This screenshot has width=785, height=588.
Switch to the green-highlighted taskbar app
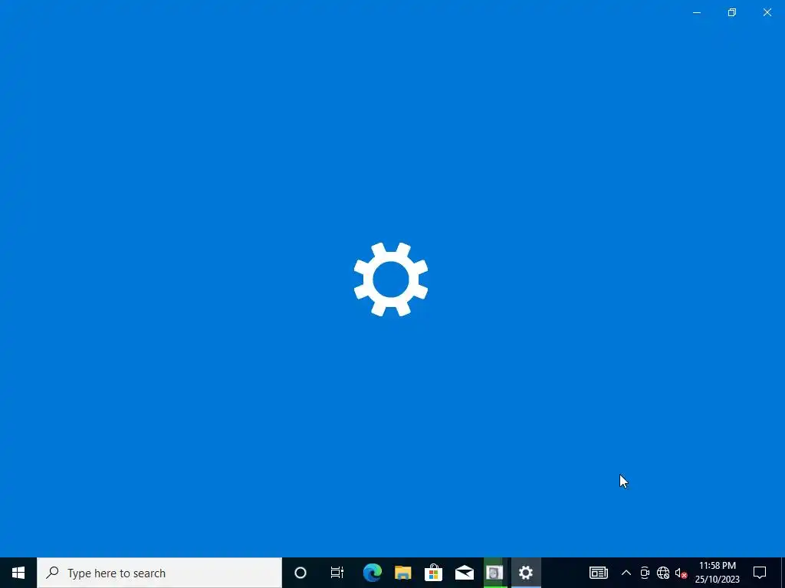[494, 573]
